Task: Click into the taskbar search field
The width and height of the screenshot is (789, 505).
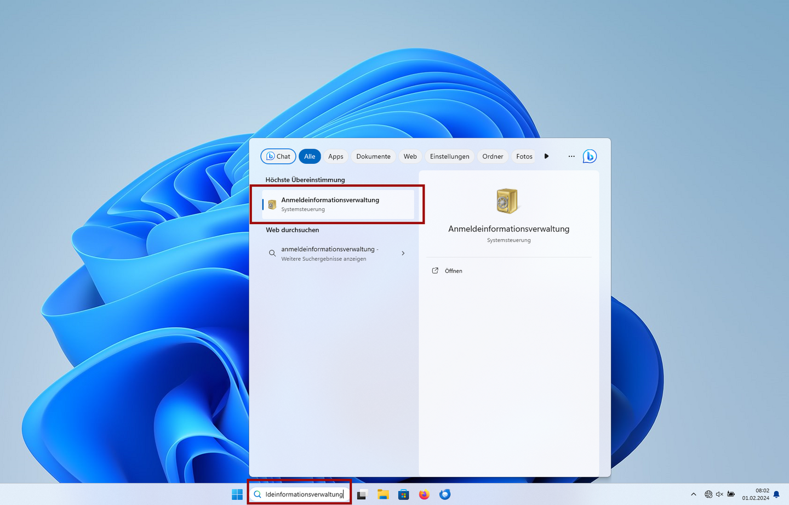Action: [x=299, y=494]
